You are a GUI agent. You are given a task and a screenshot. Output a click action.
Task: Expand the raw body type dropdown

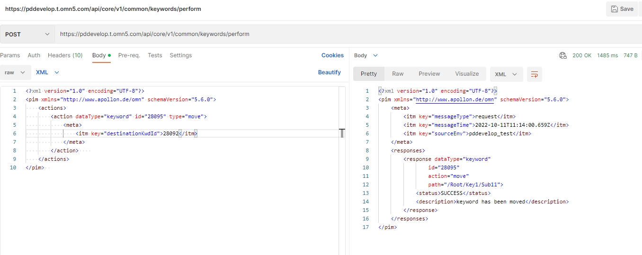(x=15, y=72)
